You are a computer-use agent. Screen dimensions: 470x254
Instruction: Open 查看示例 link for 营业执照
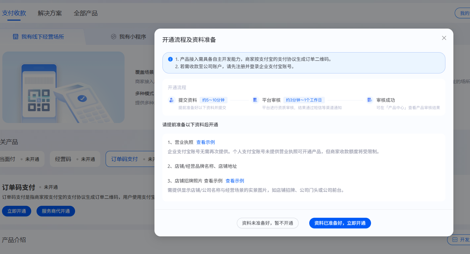point(206,142)
